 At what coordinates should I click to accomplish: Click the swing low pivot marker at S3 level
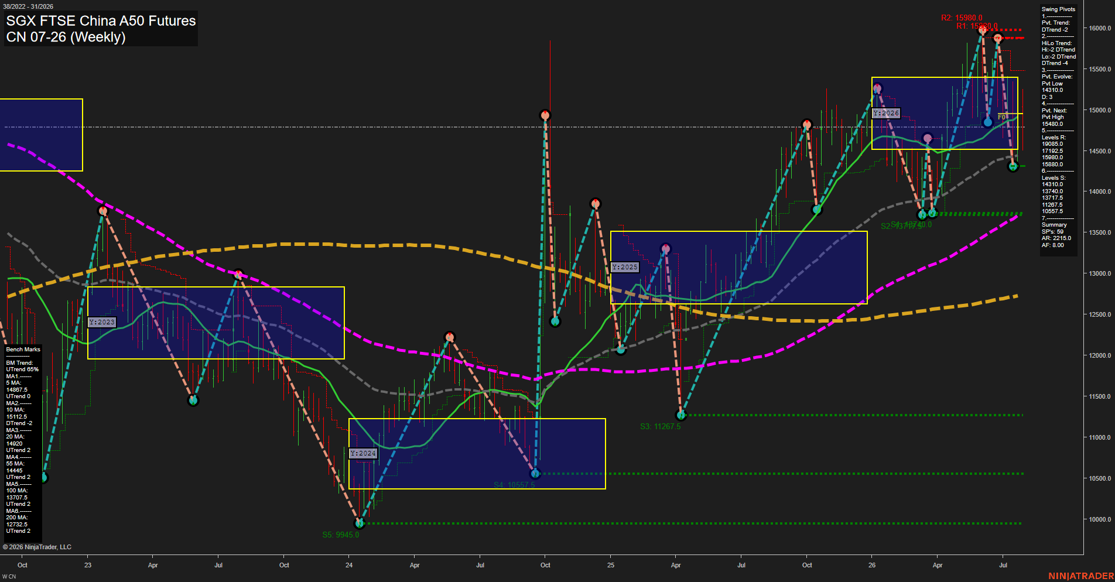[681, 415]
